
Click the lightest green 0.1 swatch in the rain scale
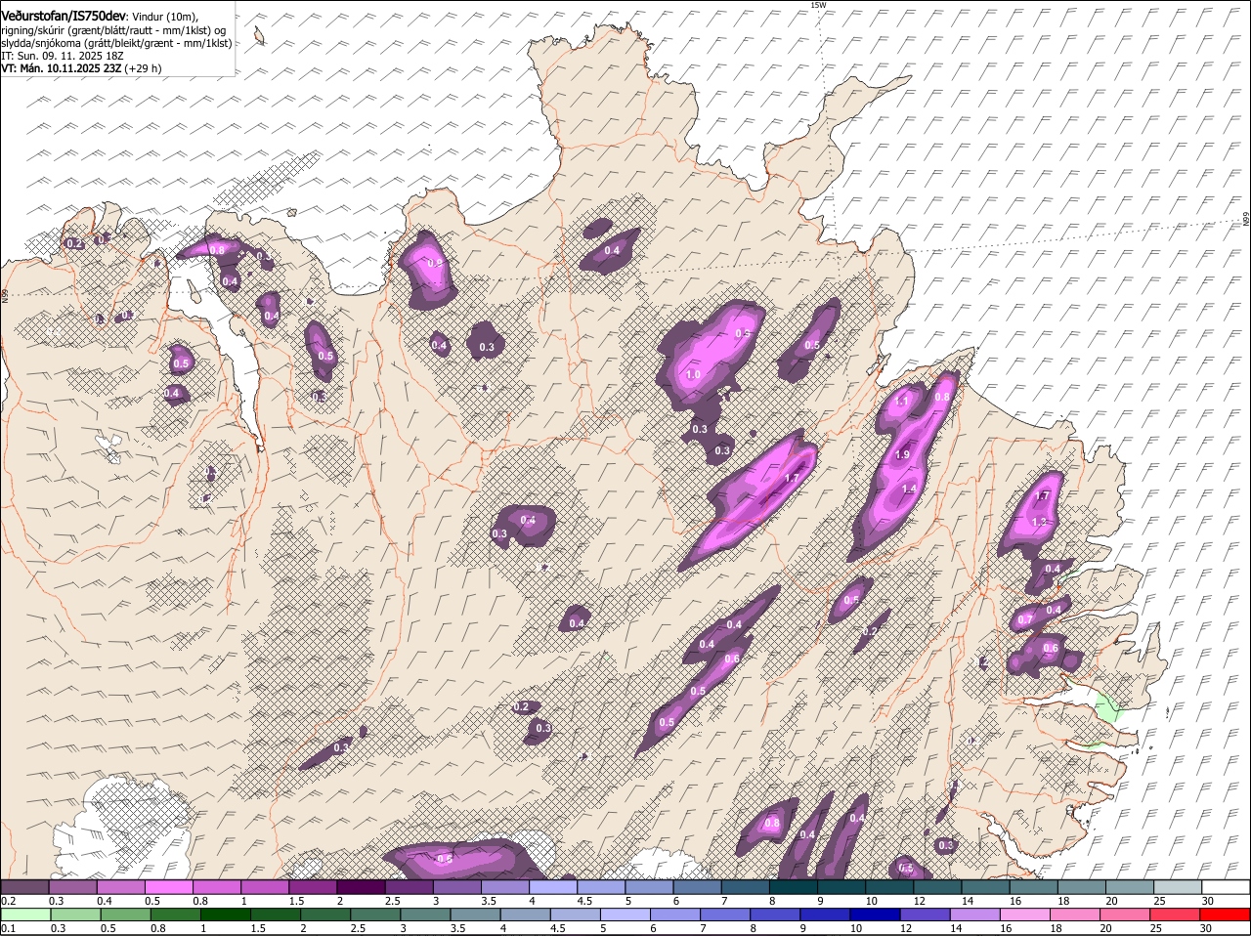25,915
